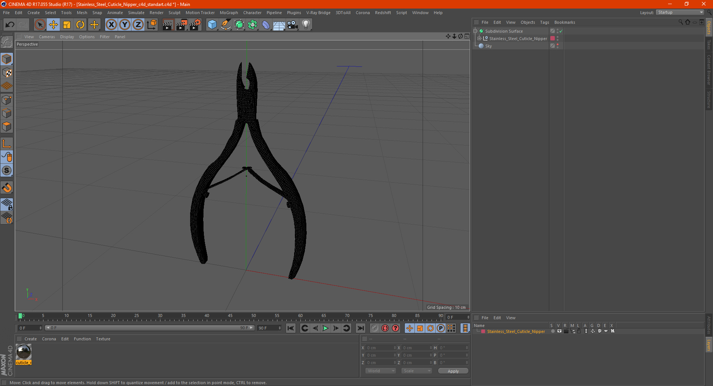Undo the last action with the Undo arrow
The image size is (713, 386).
tap(10, 25)
